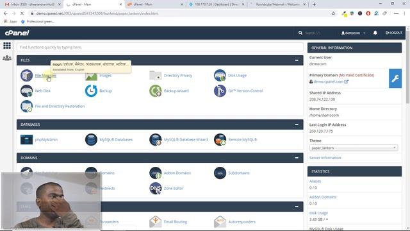Open the Theme paper_lantern dropdown
Viewport: 410px width, 231px height.
pyautogui.click(x=354, y=148)
